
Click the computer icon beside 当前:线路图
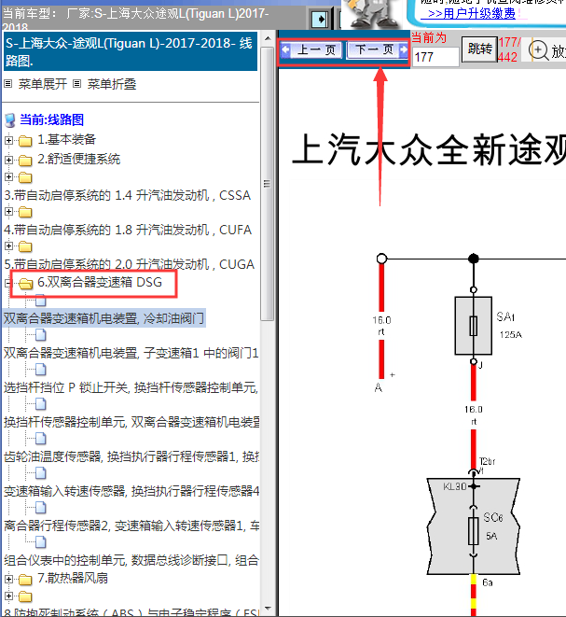pyautogui.click(x=10, y=120)
